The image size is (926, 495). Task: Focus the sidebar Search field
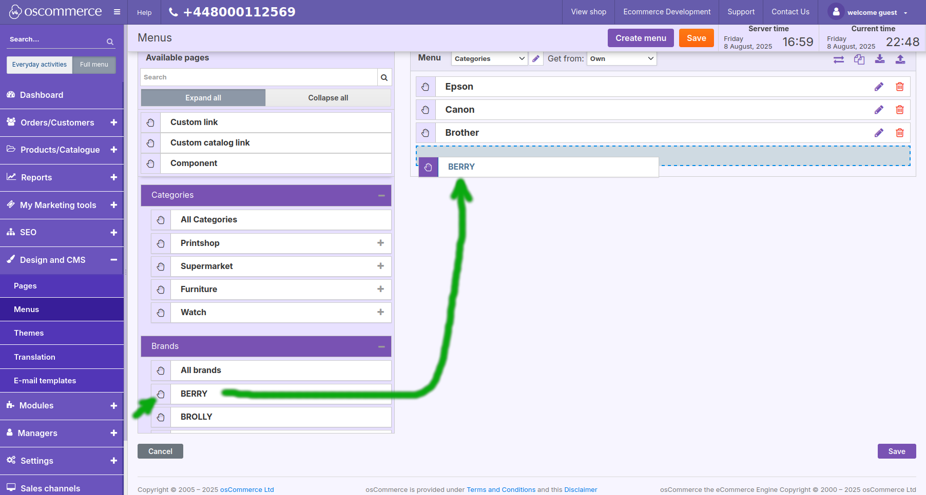click(55, 39)
